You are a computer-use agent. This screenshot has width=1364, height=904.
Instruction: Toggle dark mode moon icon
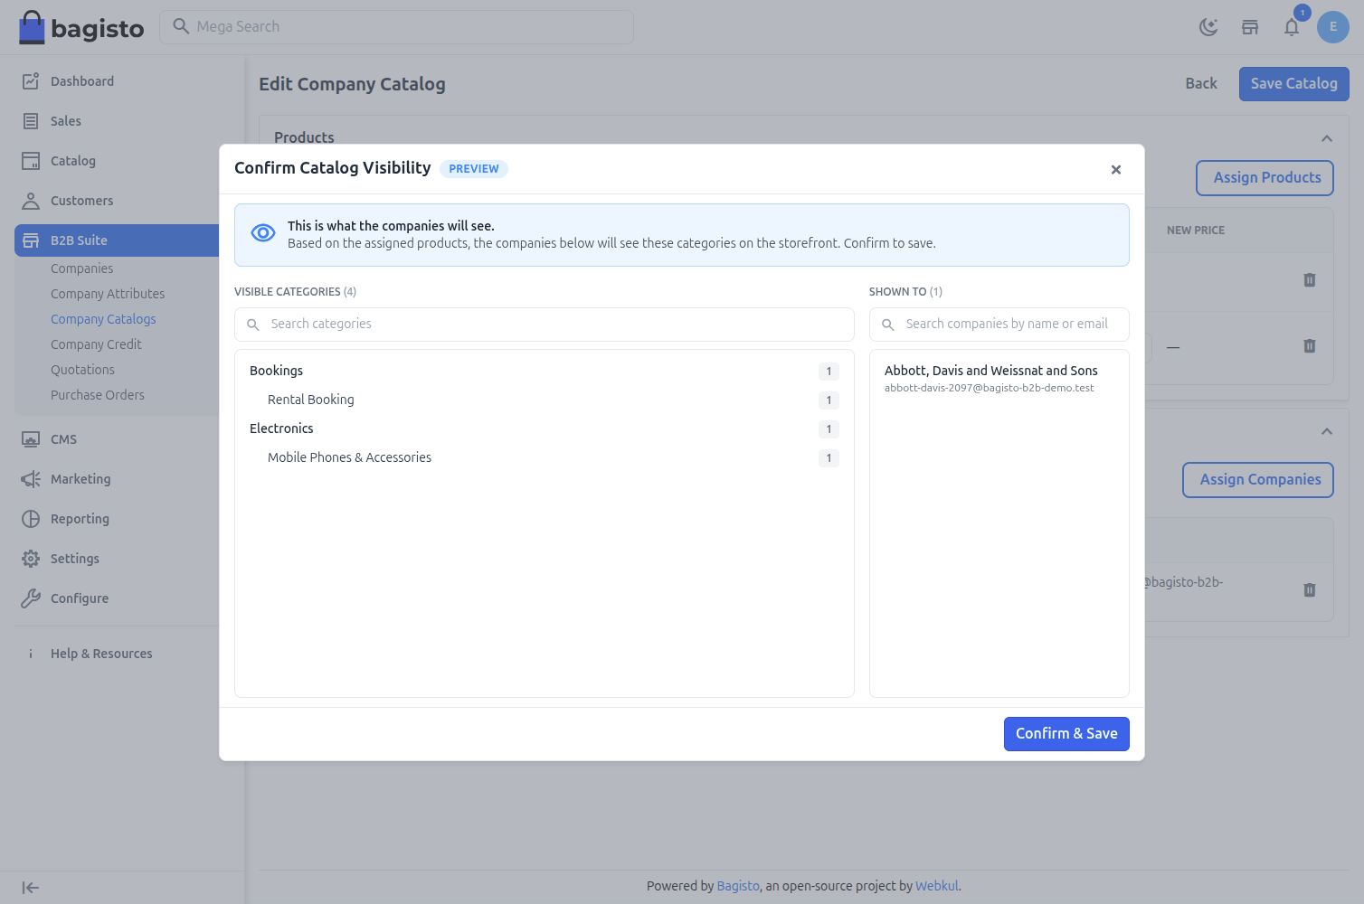point(1208,27)
